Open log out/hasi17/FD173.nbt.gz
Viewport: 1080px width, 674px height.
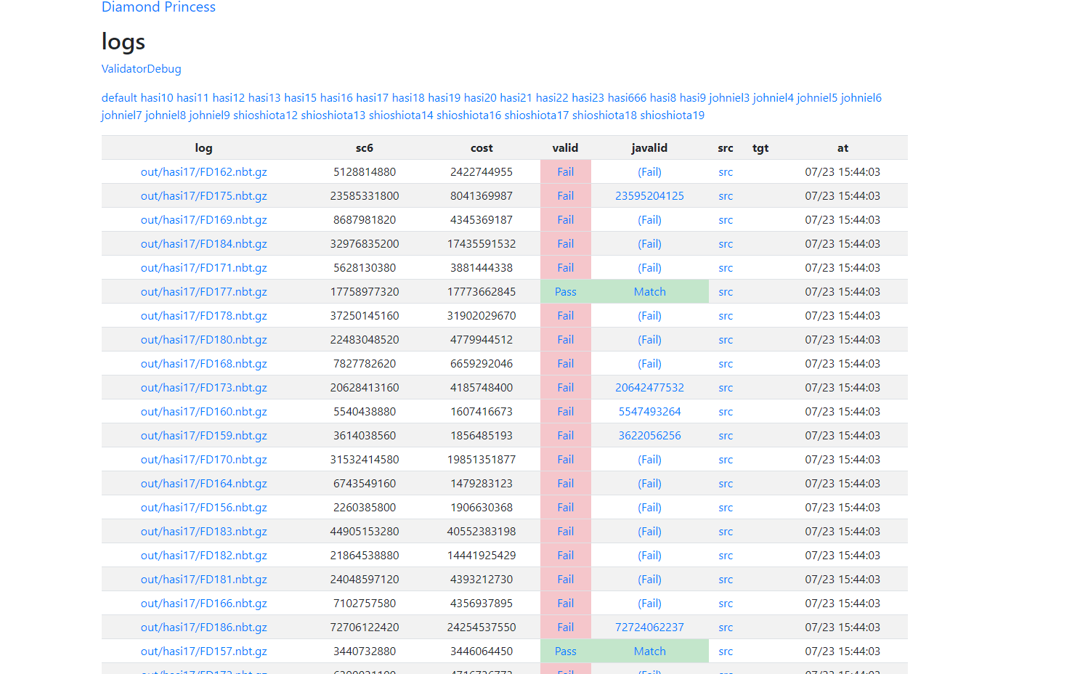tap(204, 388)
